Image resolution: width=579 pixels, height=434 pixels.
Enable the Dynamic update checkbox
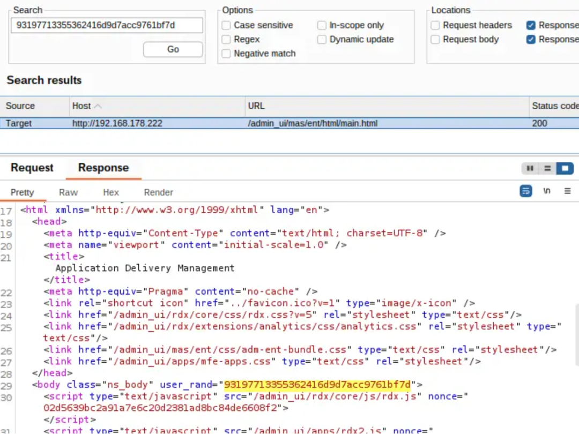[322, 40]
